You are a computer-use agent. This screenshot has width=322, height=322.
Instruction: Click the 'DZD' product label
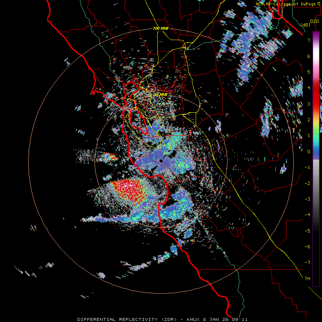[x=314, y=21]
